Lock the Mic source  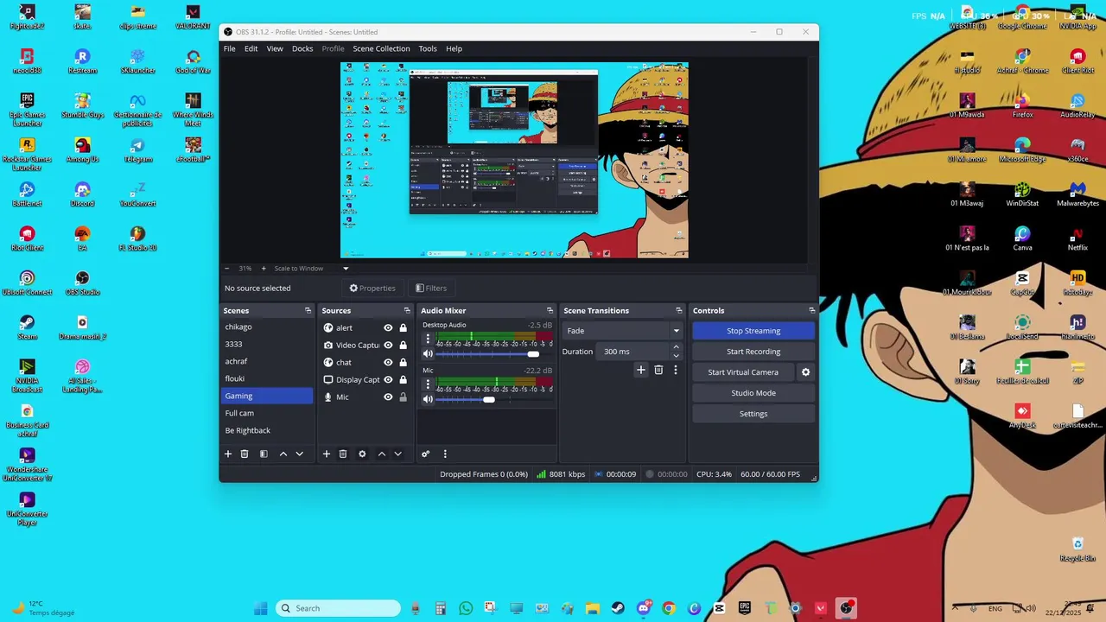(403, 397)
